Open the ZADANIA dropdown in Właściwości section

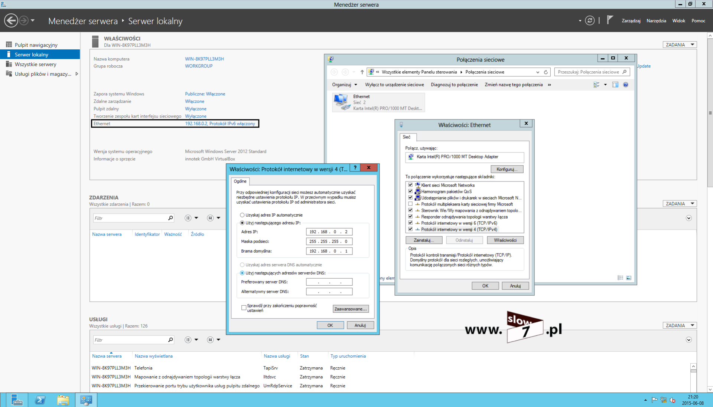(x=680, y=45)
